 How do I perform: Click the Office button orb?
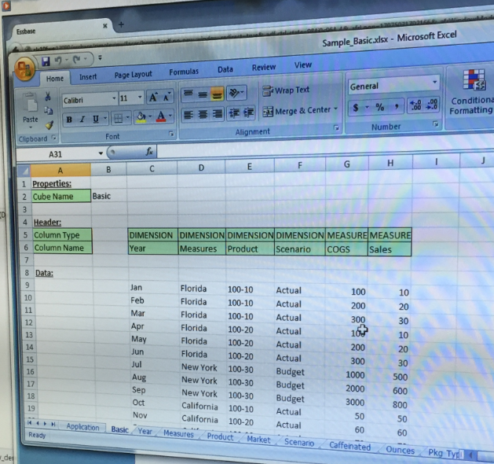pyautogui.click(x=24, y=68)
